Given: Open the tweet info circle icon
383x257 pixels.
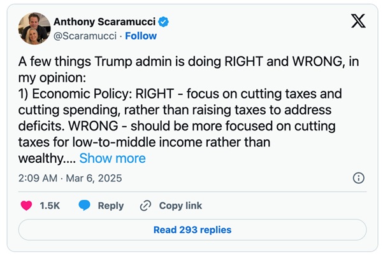Looking at the screenshot, I should 359,177.
